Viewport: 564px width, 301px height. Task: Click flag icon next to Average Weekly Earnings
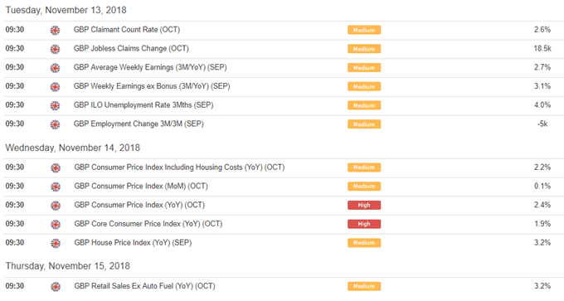point(55,68)
